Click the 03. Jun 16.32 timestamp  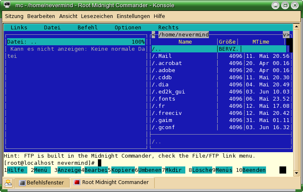[x=268, y=127]
